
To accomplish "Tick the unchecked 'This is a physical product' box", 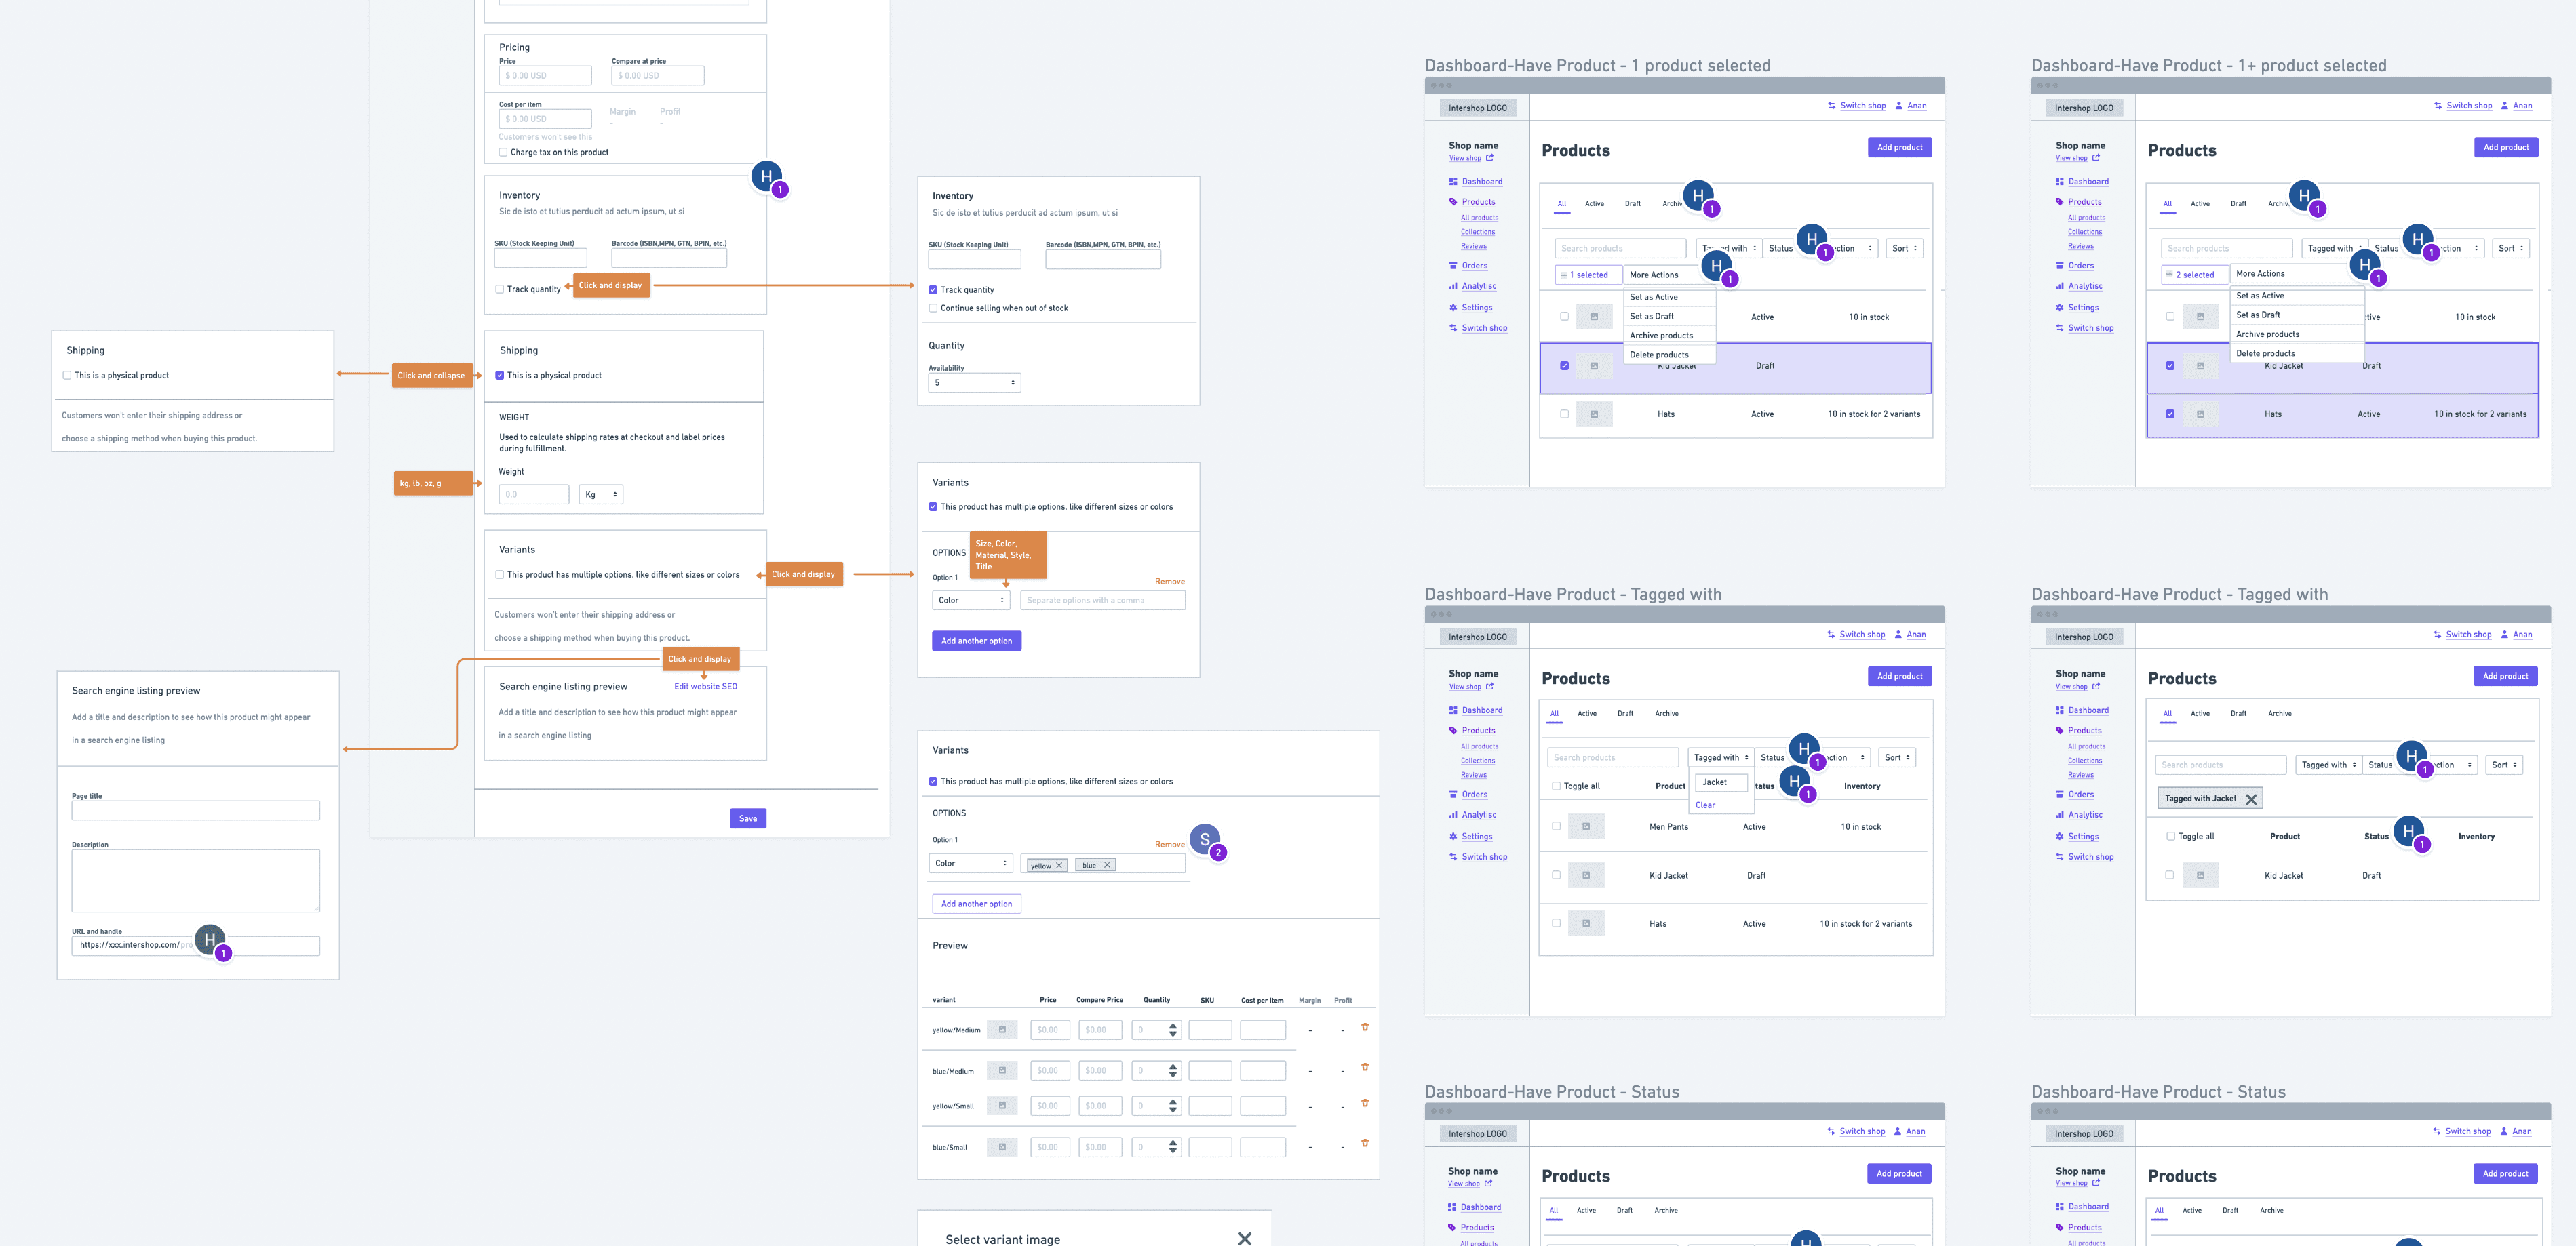I will point(67,376).
